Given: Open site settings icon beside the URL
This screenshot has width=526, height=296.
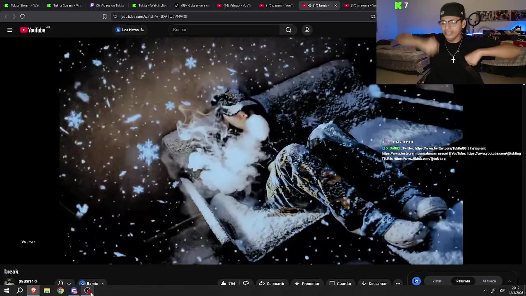Looking at the screenshot, I should [115, 16].
